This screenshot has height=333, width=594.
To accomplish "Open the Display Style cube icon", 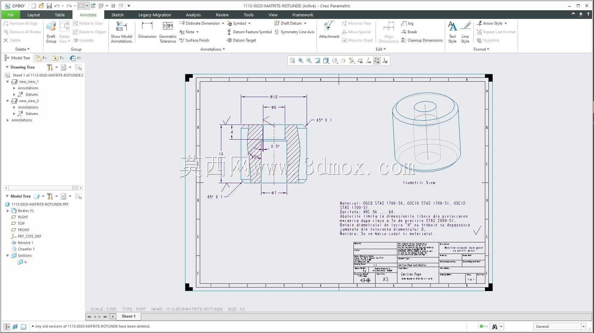I will pyautogui.click(x=326, y=61).
